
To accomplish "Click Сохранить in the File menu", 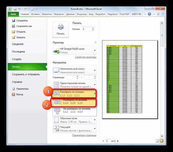I will pos(22,20).
